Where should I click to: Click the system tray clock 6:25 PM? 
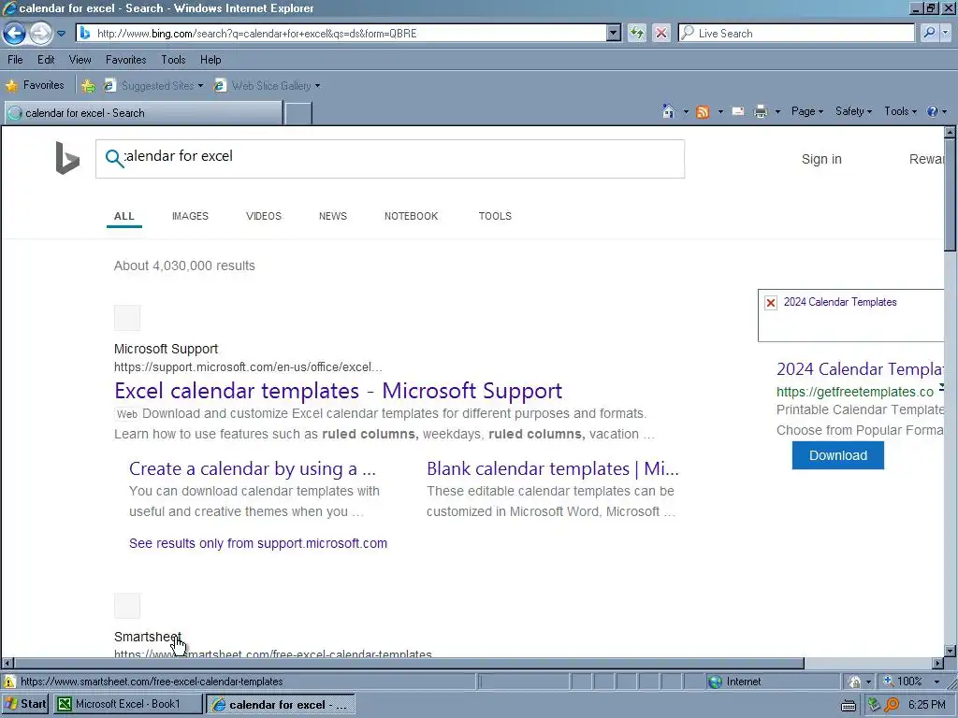pos(927,705)
